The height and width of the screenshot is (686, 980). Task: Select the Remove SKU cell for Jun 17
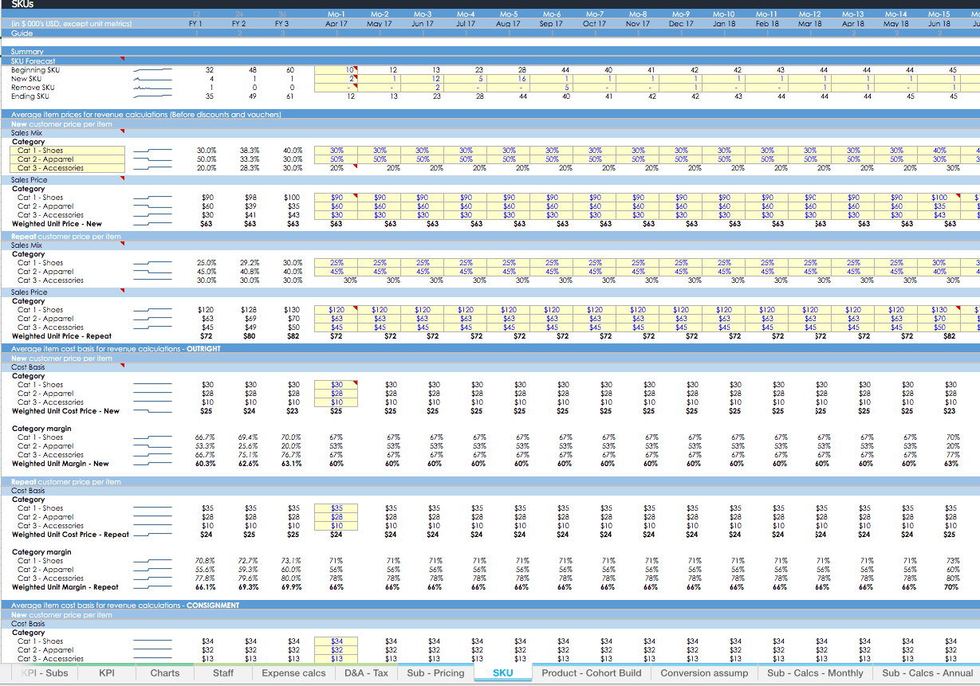point(423,88)
